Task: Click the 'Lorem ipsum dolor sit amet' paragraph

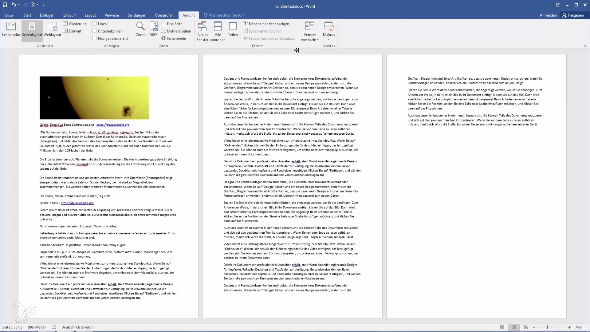Action: (x=108, y=215)
